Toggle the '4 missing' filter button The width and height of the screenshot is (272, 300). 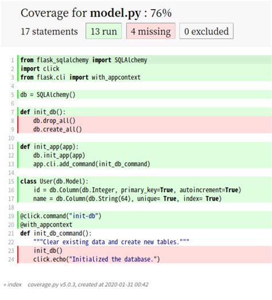(151, 31)
